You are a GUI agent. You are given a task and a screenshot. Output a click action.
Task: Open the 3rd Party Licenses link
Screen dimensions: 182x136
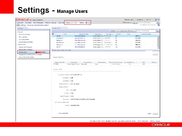[x=155, y=121]
